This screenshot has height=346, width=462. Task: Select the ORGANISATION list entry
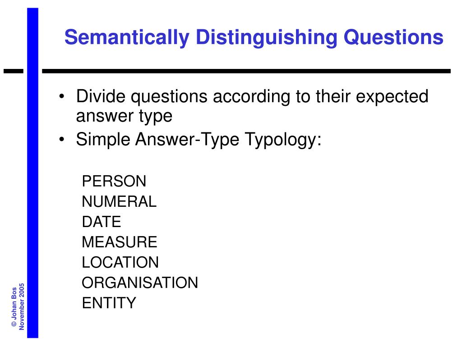pos(140,282)
